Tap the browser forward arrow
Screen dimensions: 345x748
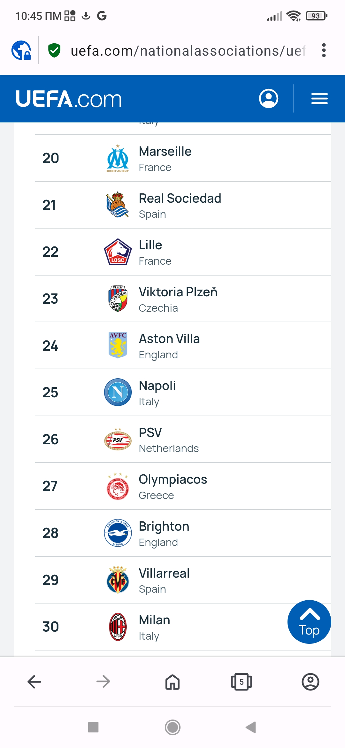103,682
